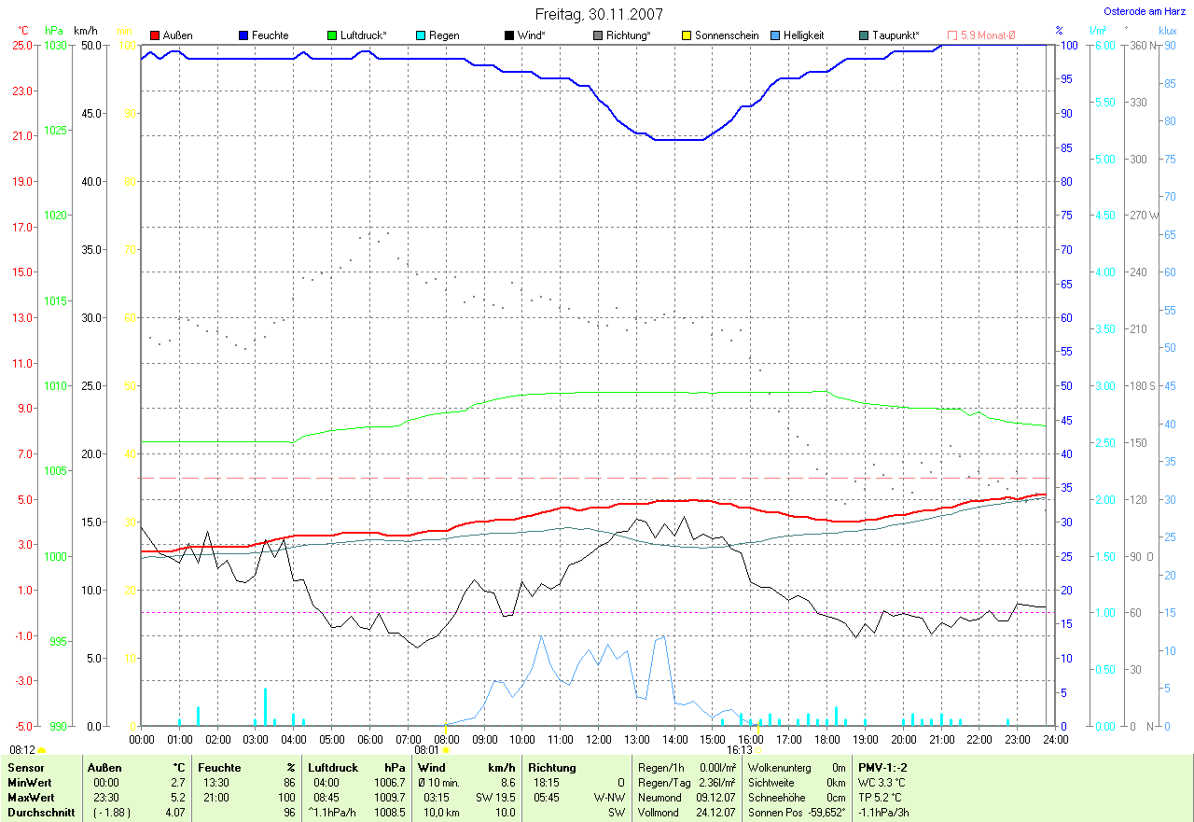Click the blue Feuchte legend square
1194x822 pixels.
[x=243, y=35]
